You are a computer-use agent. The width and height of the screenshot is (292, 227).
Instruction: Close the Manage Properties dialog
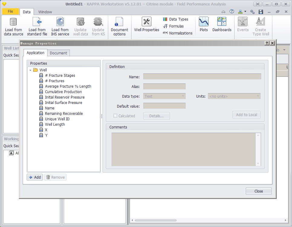[x=259, y=191]
